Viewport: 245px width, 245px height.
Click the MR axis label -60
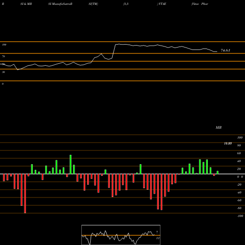point(239,200)
